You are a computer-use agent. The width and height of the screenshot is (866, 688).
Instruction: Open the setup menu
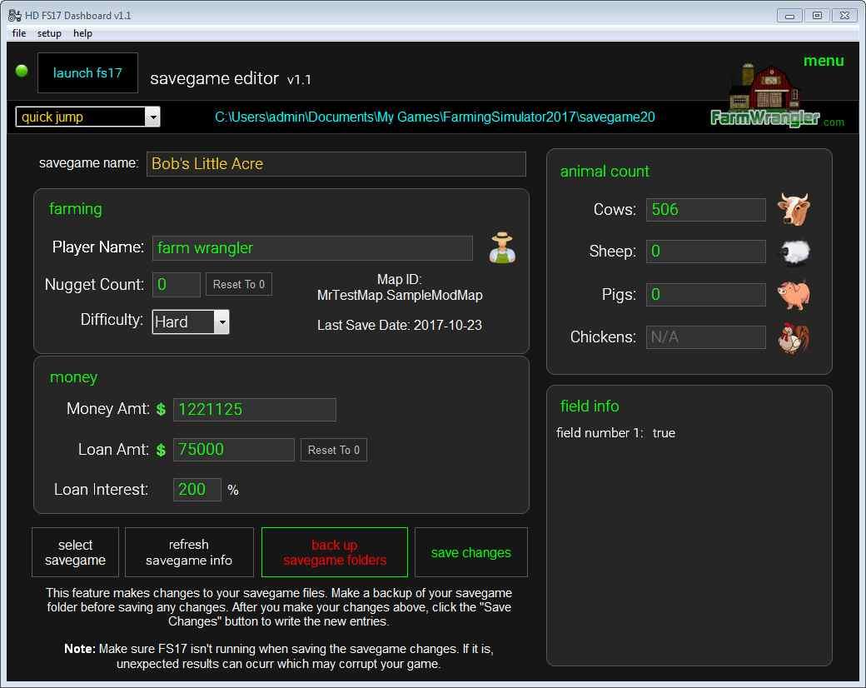pyautogui.click(x=49, y=33)
